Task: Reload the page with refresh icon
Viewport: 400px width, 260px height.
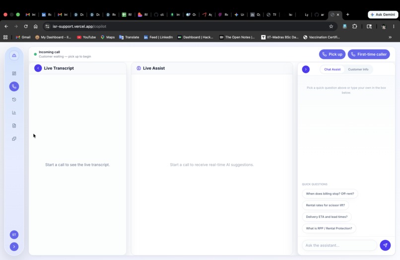Action: point(26,26)
